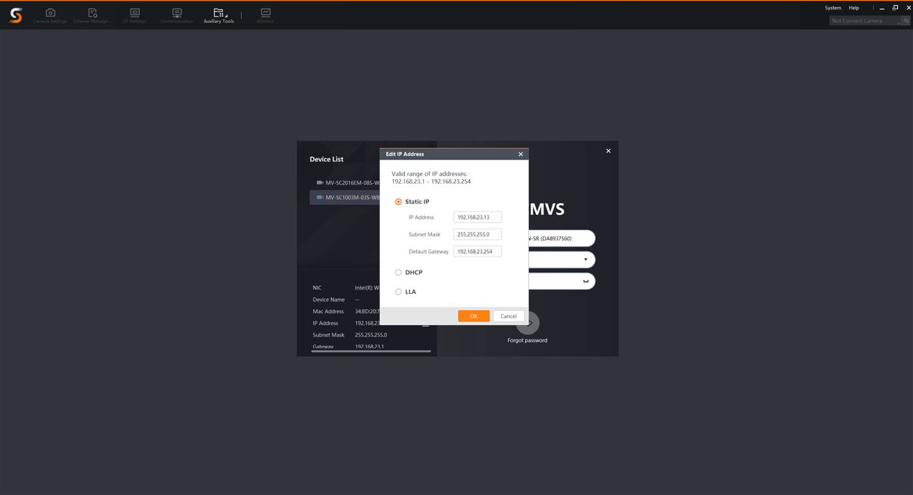Open the Communication toolbar icon
913x495 pixels.
click(177, 16)
